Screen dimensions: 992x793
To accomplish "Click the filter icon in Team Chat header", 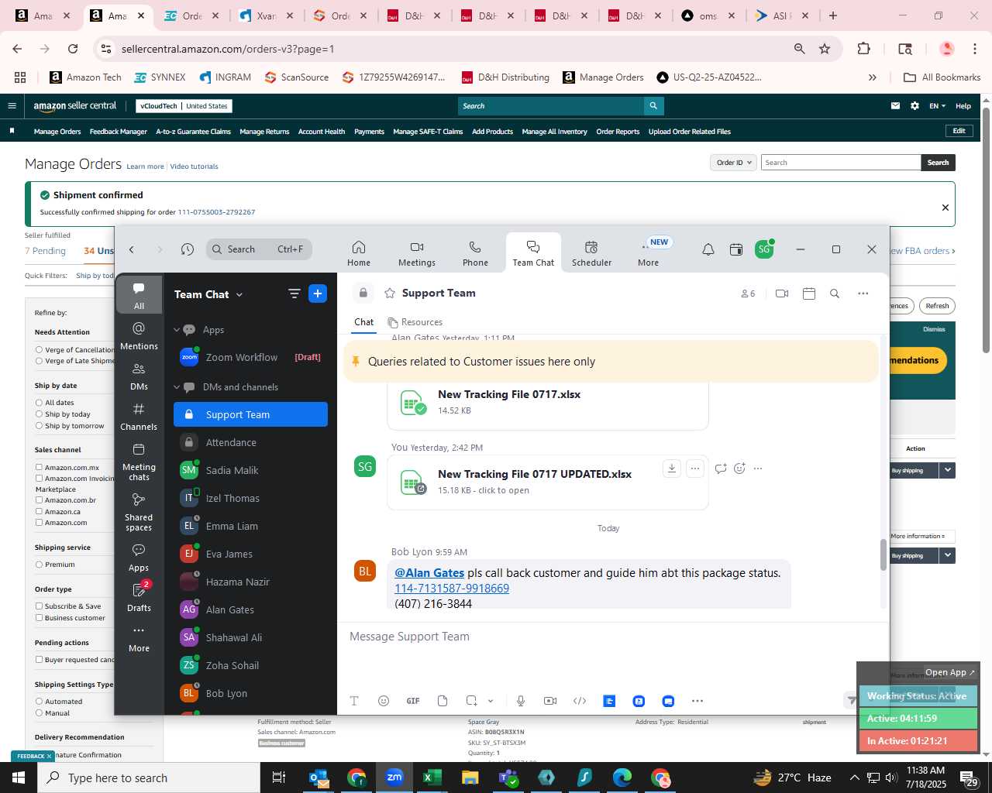I will [x=294, y=294].
